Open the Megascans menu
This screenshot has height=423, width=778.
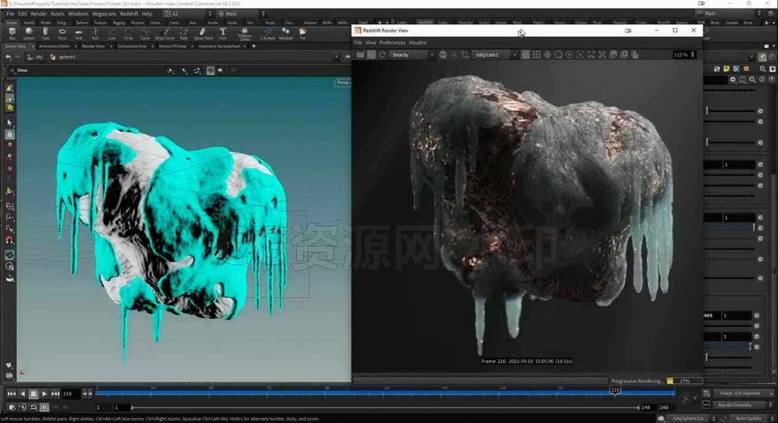click(x=103, y=14)
